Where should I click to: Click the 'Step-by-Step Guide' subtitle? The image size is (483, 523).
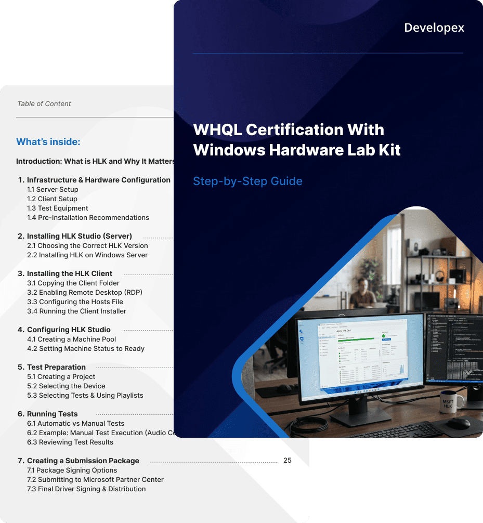pos(248,181)
